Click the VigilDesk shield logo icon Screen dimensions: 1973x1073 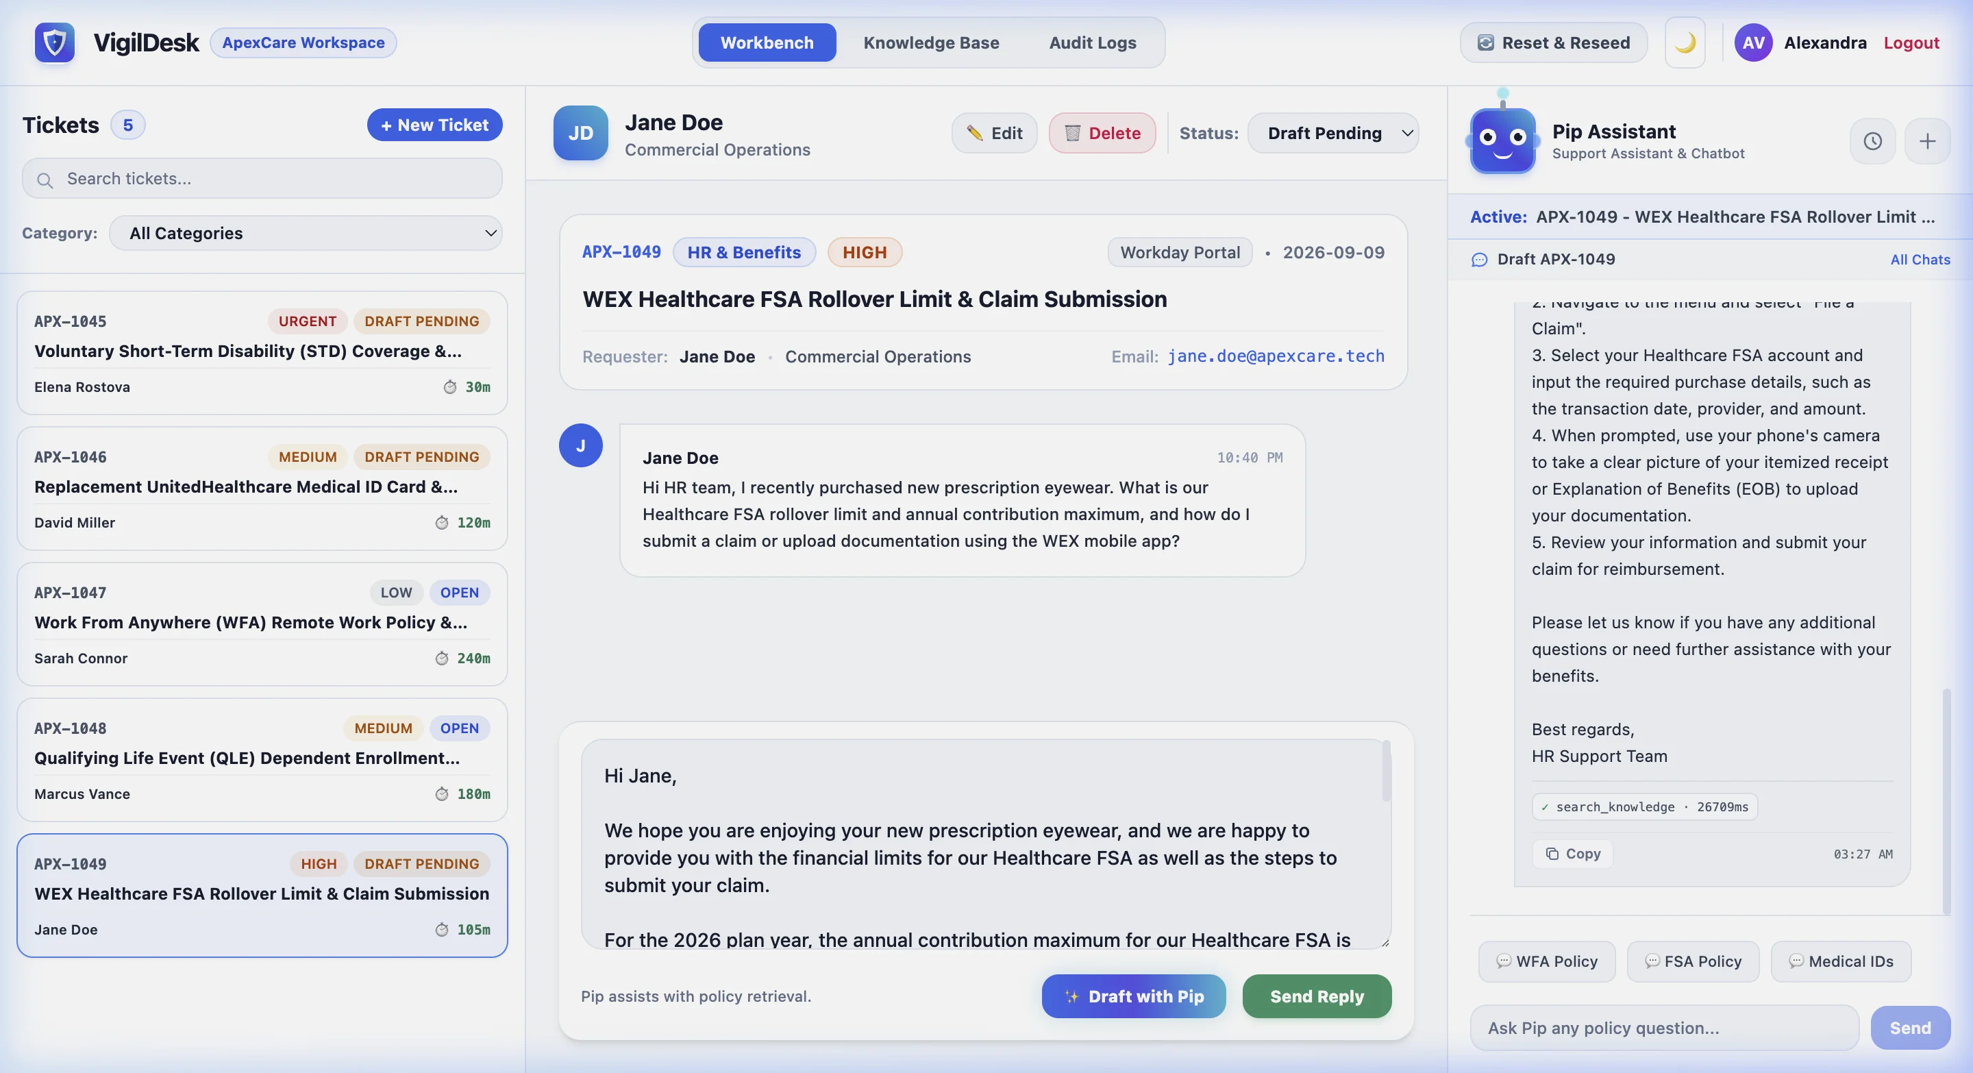[54, 42]
